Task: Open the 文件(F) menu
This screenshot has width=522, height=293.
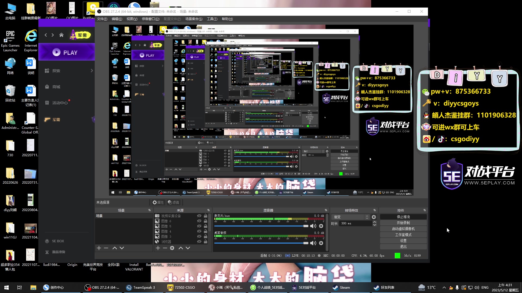Action: [x=102, y=19]
